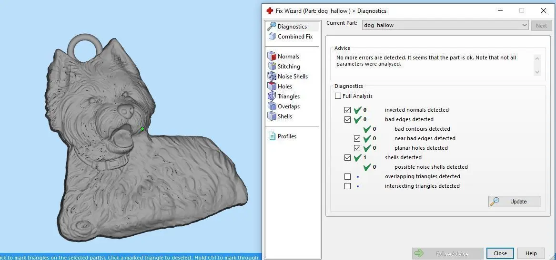Image resolution: width=556 pixels, height=260 pixels.
Task: Click the Fix Wizard red cross icon
Action: point(270,10)
